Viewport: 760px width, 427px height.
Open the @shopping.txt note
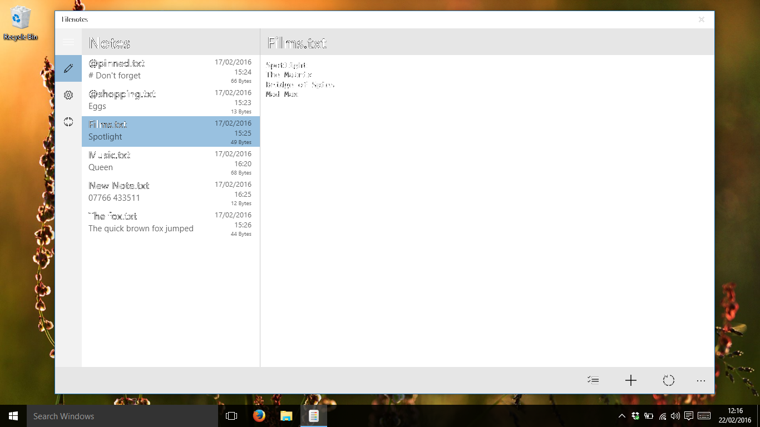point(171,101)
